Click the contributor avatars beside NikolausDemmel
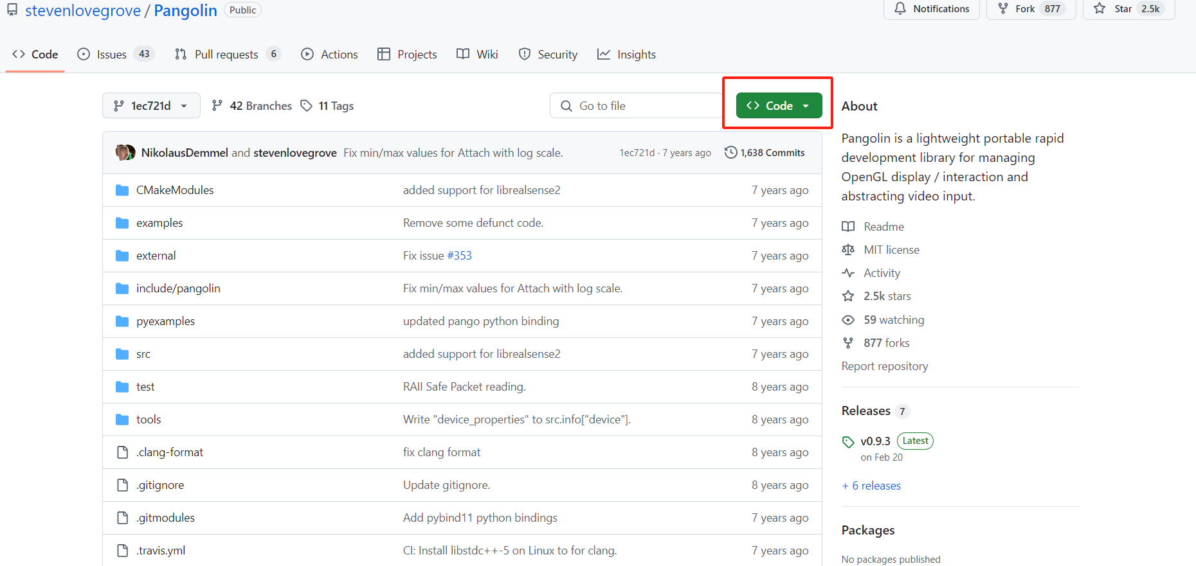This screenshot has width=1196, height=566. pyautogui.click(x=125, y=152)
